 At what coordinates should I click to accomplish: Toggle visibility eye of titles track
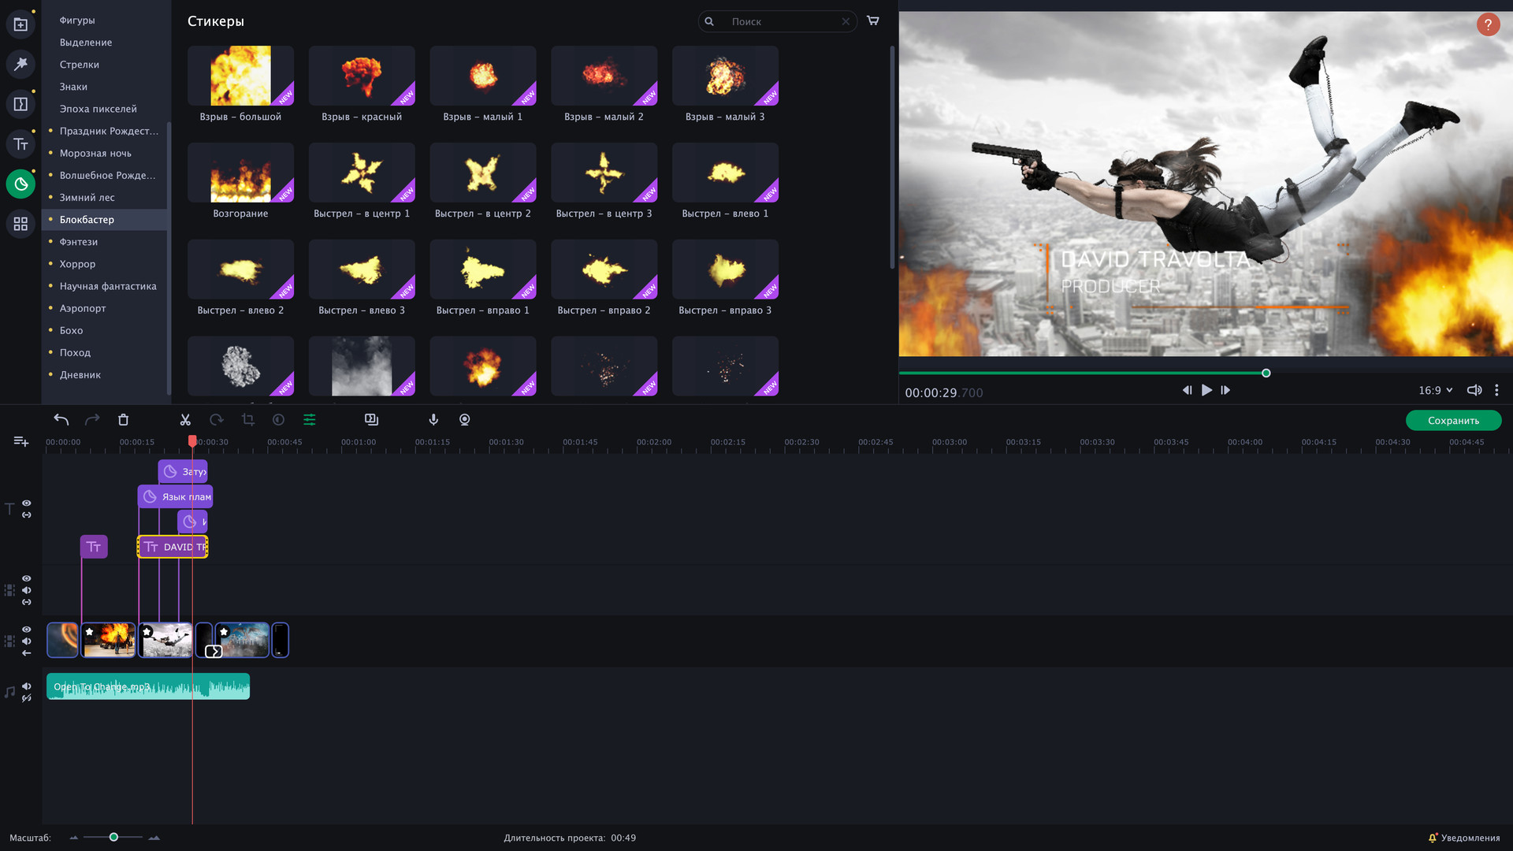27,503
